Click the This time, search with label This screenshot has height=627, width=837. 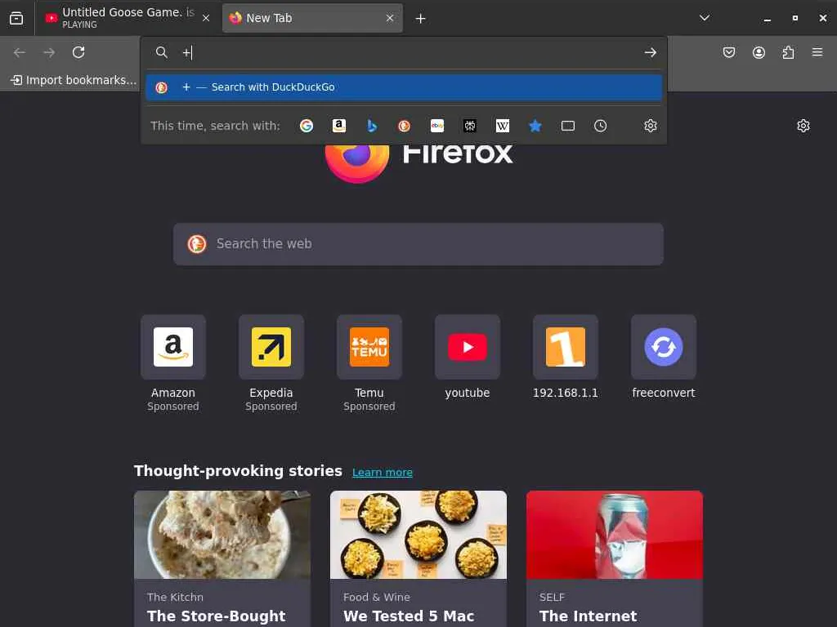pyautogui.click(x=215, y=126)
